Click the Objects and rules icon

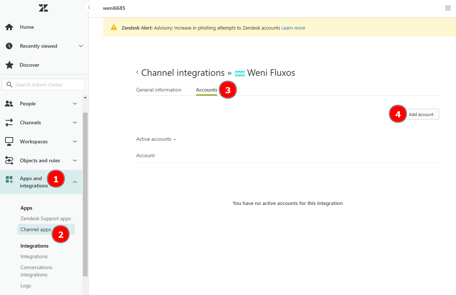coord(9,160)
